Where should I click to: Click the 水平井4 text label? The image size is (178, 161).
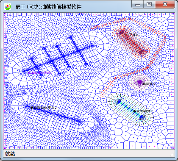click(x=131, y=34)
